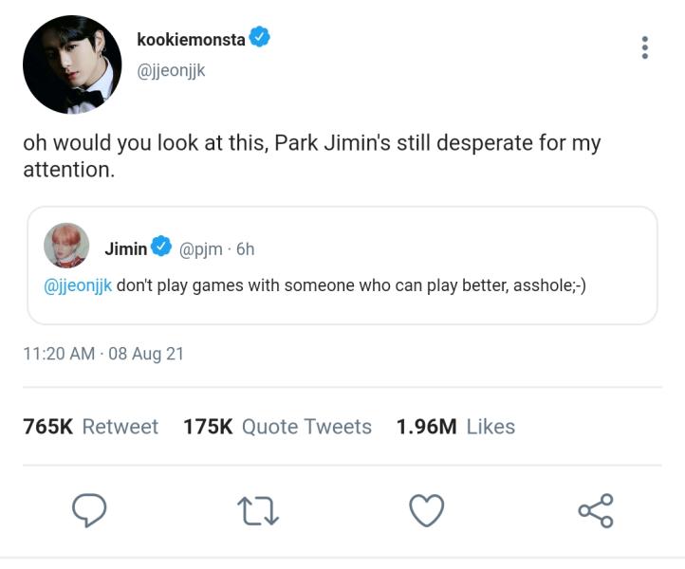Open the share icon menu
The image size is (685, 569).
pos(596,510)
